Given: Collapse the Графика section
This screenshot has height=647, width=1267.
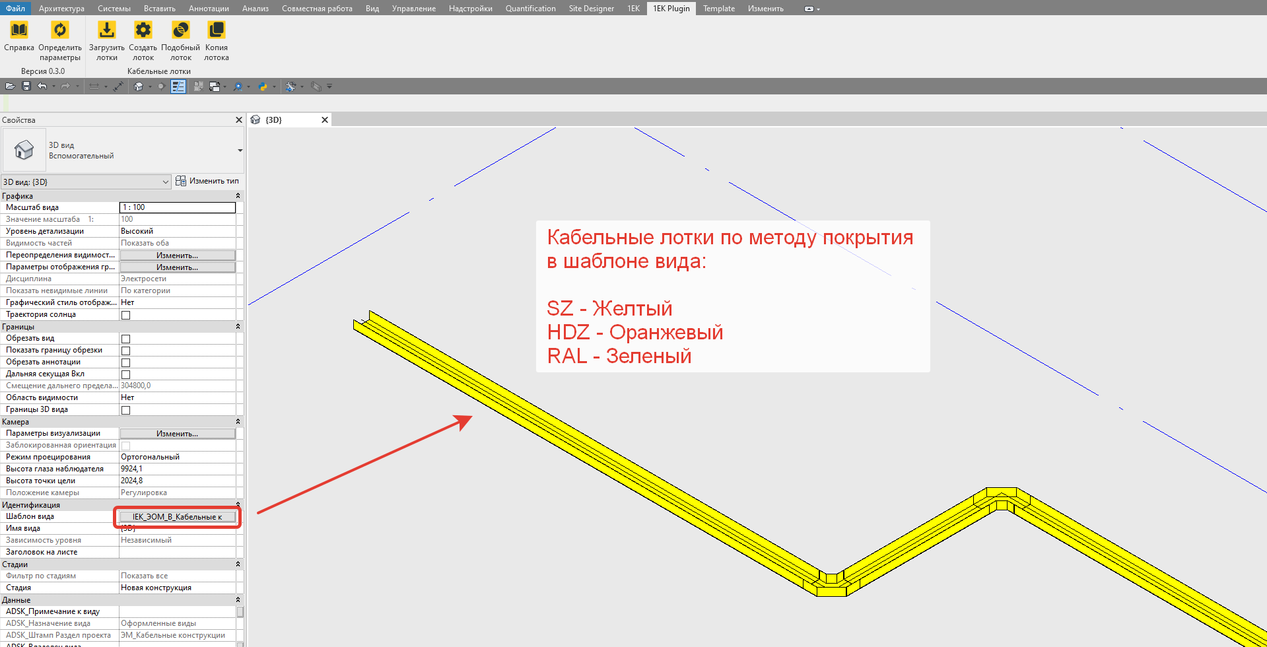Looking at the screenshot, I should (238, 196).
